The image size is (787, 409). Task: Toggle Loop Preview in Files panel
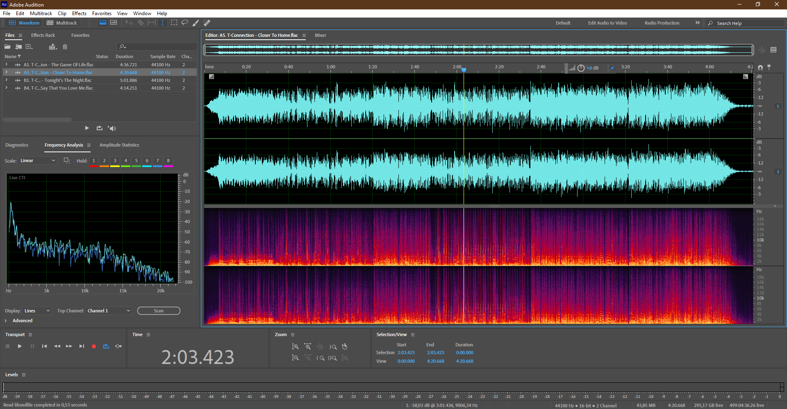click(99, 128)
